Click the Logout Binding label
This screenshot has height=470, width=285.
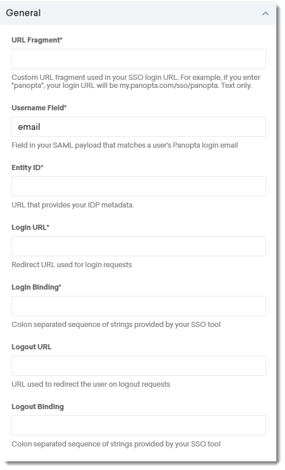click(x=38, y=407)
